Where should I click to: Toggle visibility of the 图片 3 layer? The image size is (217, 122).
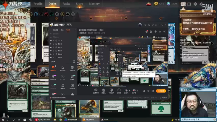(x=51, y=44)
